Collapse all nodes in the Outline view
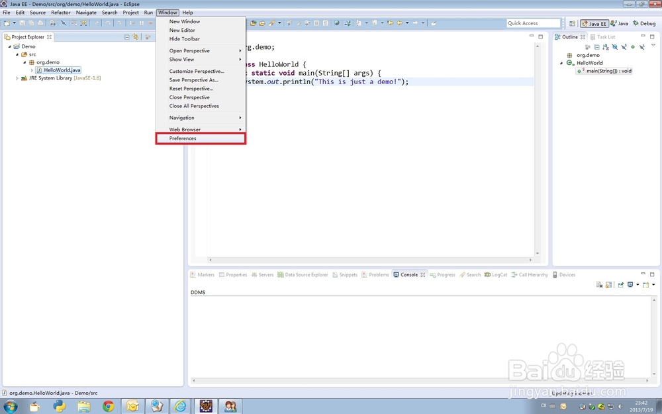 [596, 47]
